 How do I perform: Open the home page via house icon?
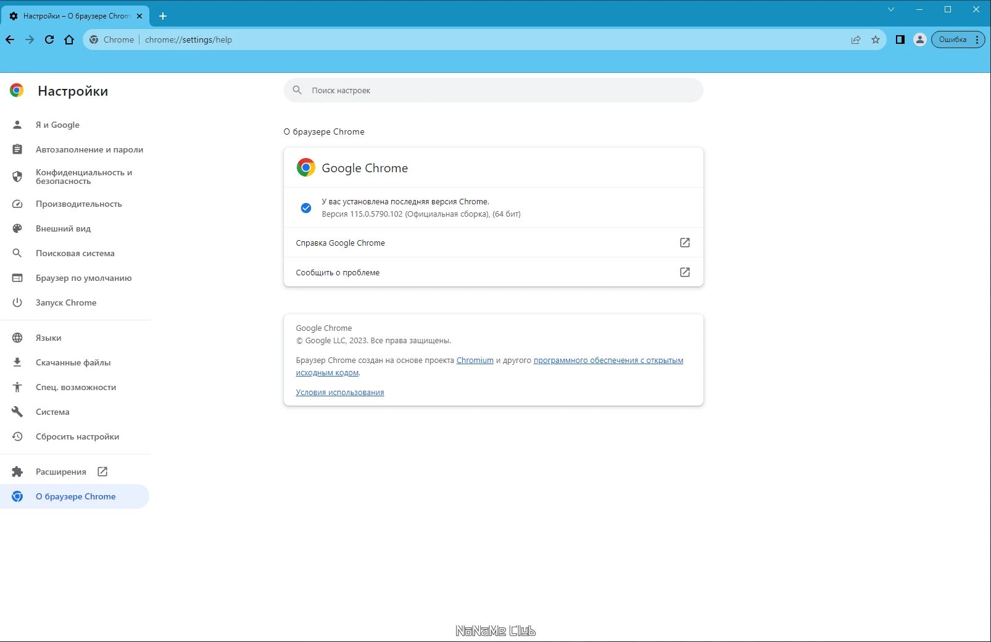(69, 40)
